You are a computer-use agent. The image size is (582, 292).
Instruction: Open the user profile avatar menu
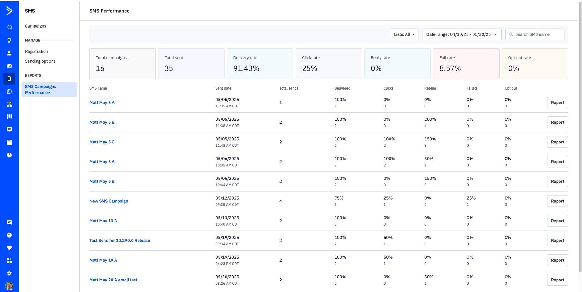click(x=9, y=286)
